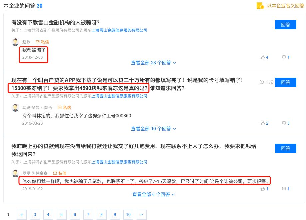This screenshot has height=220, width=306.
Task: Click the username 赵敏
Action: (x=26, y=42)
